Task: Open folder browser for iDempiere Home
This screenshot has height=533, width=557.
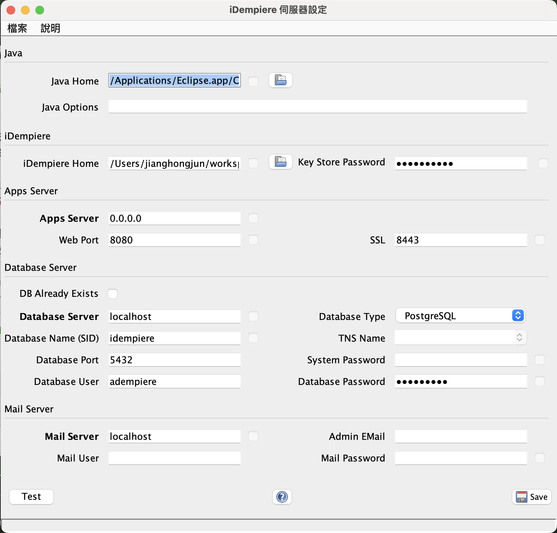Action: coord(281,162)
